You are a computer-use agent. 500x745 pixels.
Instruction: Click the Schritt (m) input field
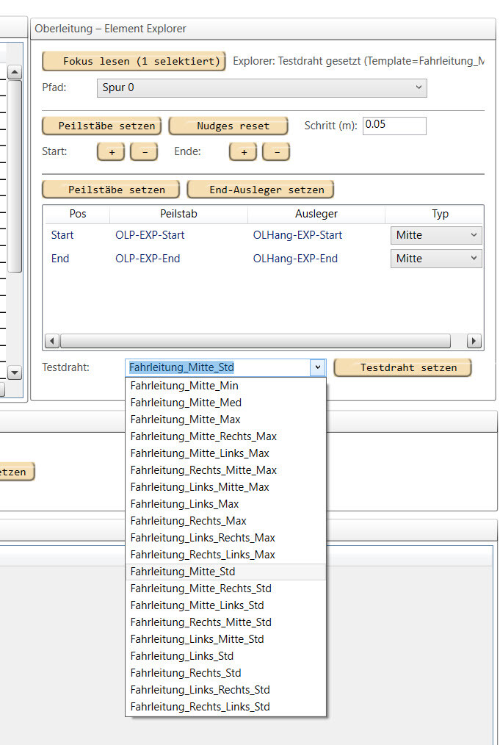pyautogui.click(x=394, y=125)
